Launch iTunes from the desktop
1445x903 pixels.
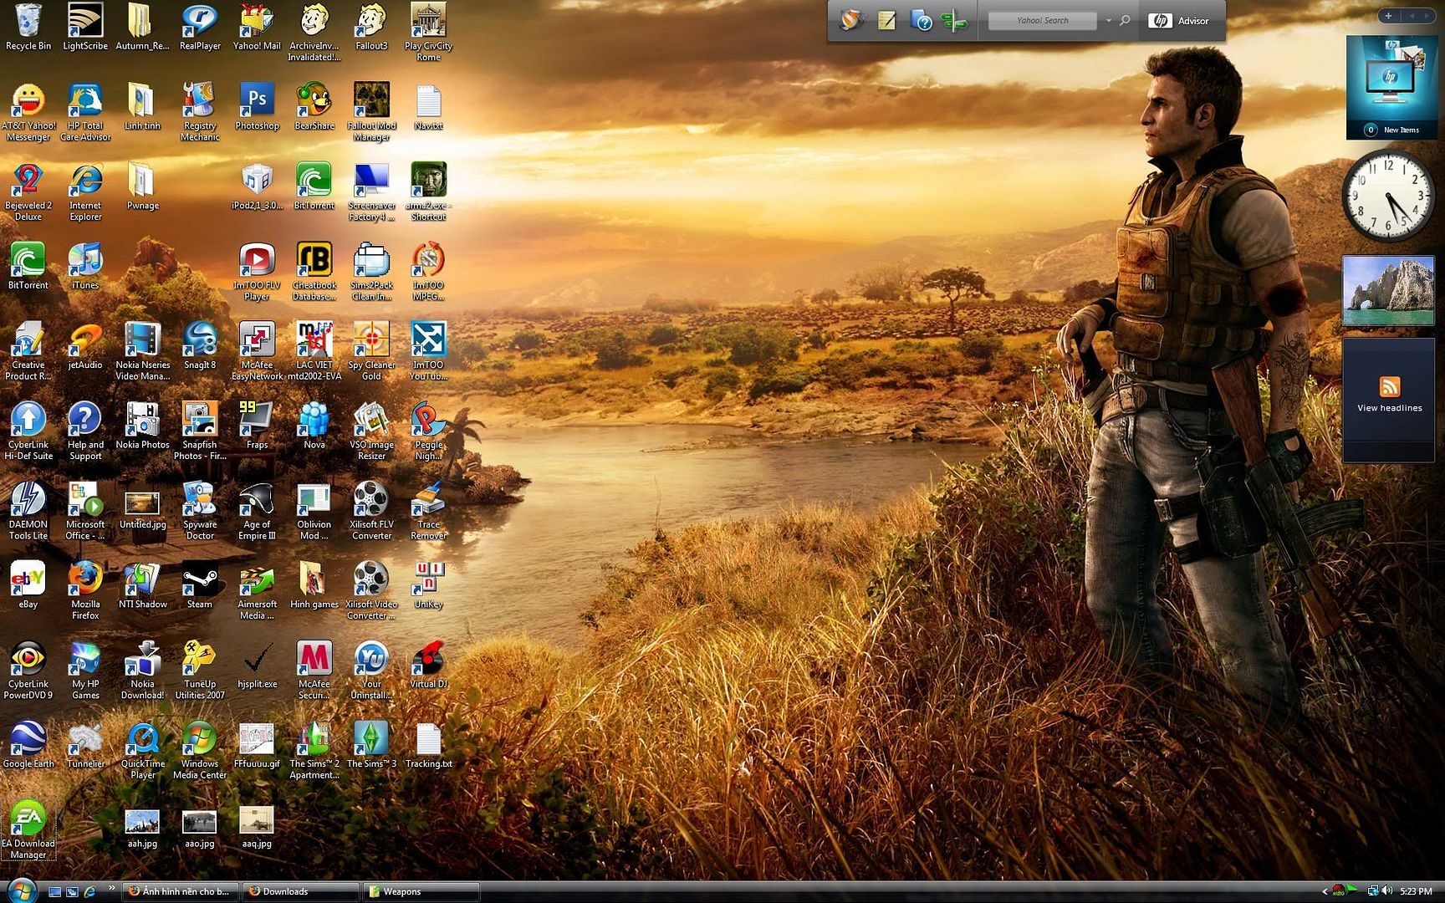tap(85, 266)
